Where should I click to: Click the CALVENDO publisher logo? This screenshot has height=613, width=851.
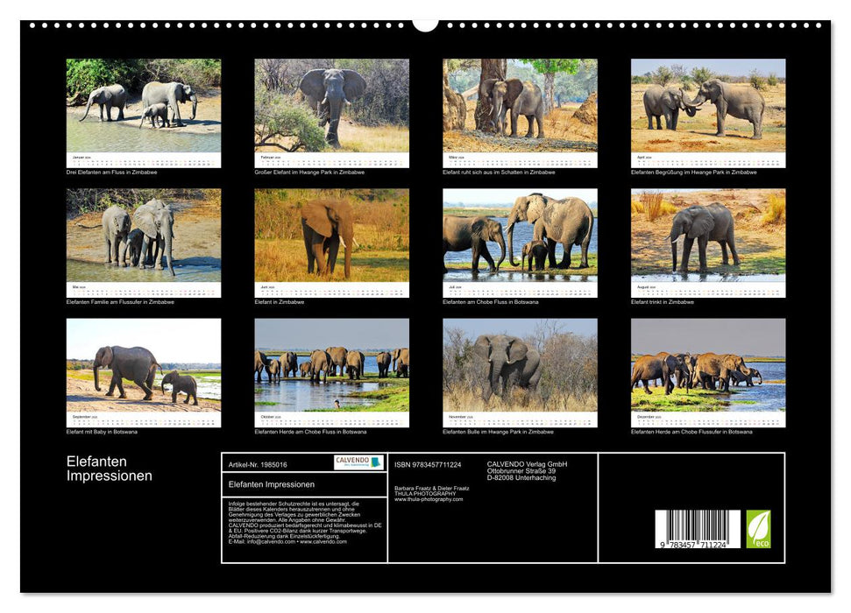[358, 462]
